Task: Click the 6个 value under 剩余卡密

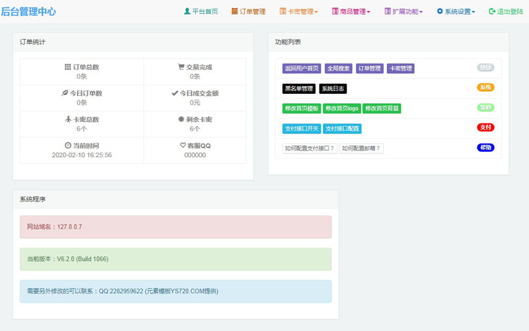Action: [195, 129]
